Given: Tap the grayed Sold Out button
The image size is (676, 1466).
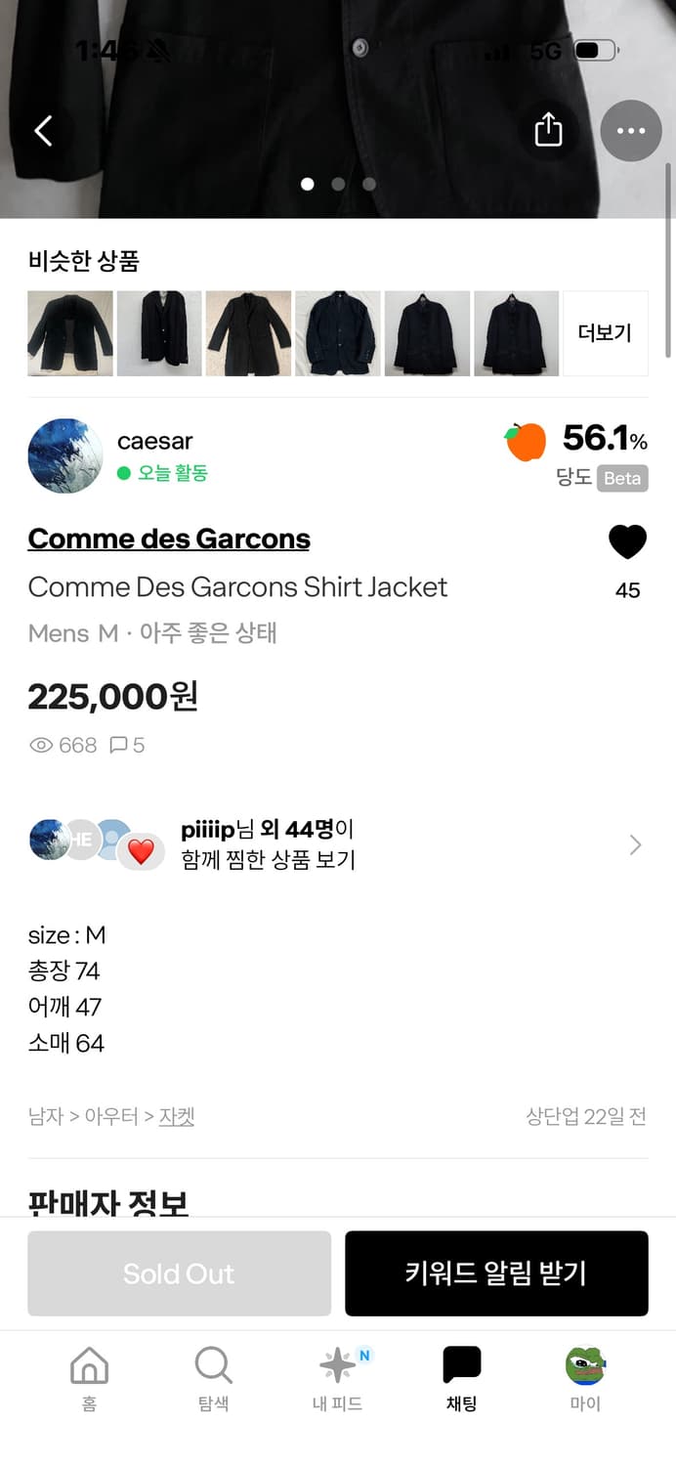Looking at the screenshot, I should (179, 1273).
